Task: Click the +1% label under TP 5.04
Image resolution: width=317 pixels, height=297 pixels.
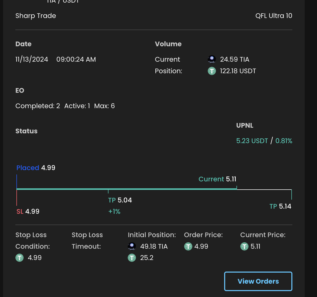Action: [x=114, y=211]
